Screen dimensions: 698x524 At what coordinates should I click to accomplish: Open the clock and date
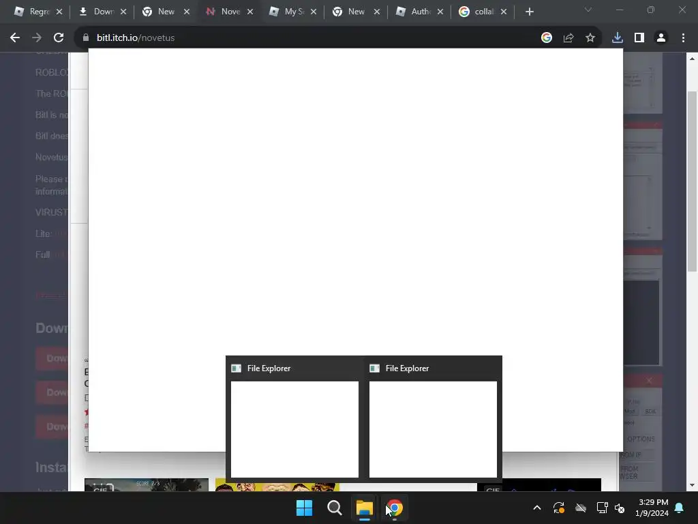(x=652, y=508)
